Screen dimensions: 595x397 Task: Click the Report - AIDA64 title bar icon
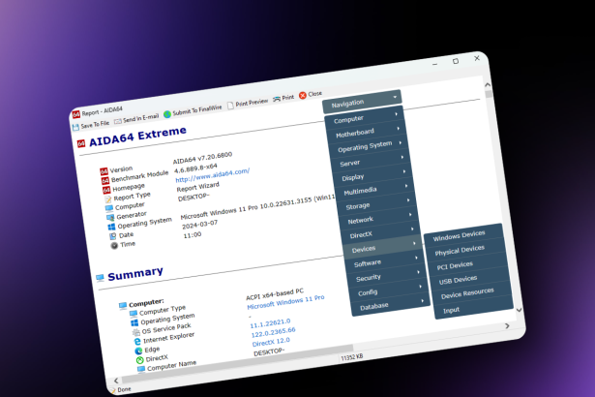tap(76, 114)
